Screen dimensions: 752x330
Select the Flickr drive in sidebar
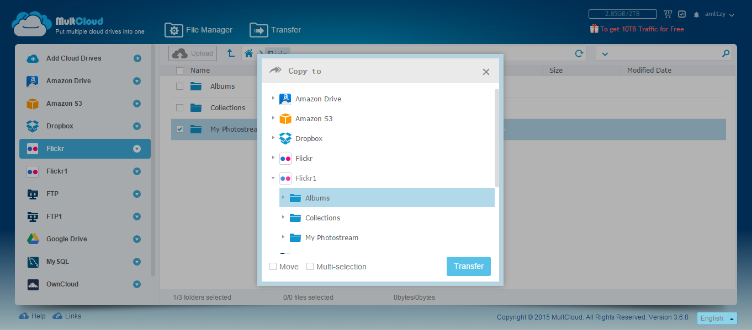coord(85,149)
